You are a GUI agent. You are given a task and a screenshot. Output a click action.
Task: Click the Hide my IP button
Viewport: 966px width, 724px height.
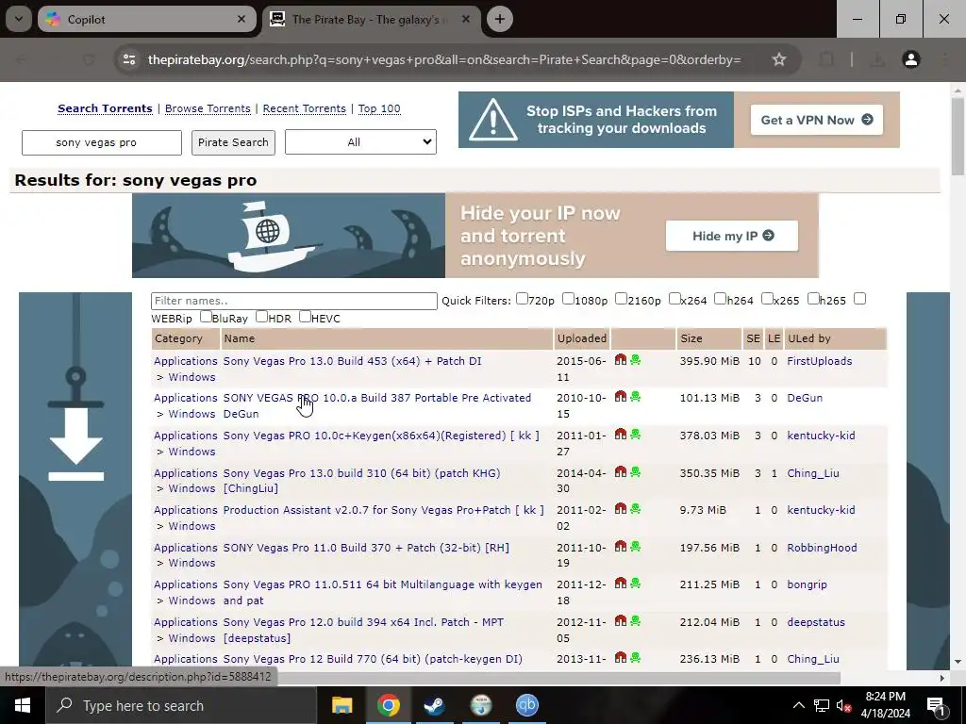(x=732, y=236)
